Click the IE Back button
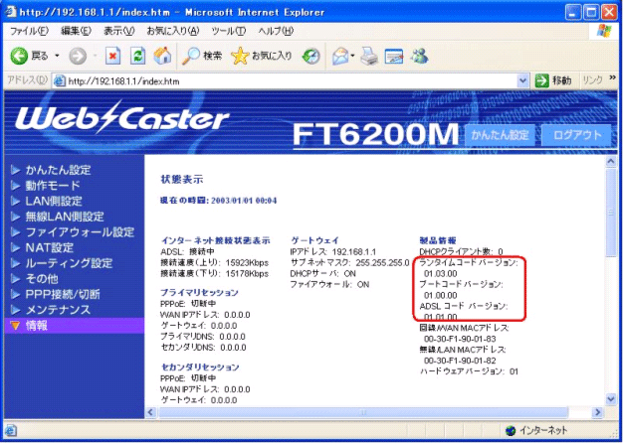The height and width of the screenshot is (443, 623). (x=30, y=56)
